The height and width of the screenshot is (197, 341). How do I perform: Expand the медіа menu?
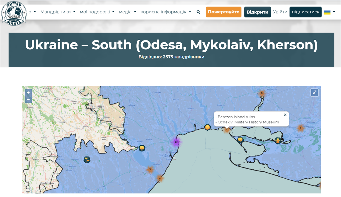127,12
